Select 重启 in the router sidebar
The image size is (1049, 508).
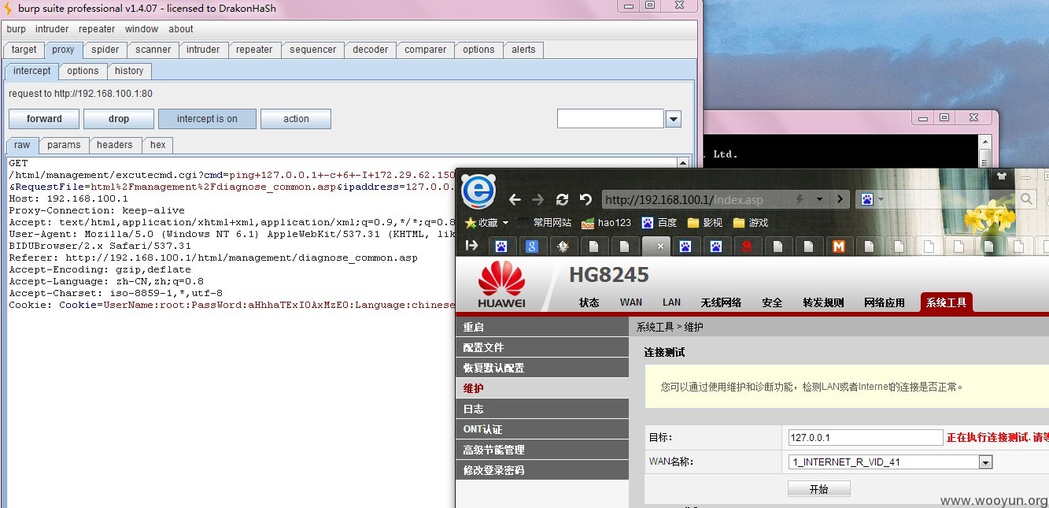point(542,327)
